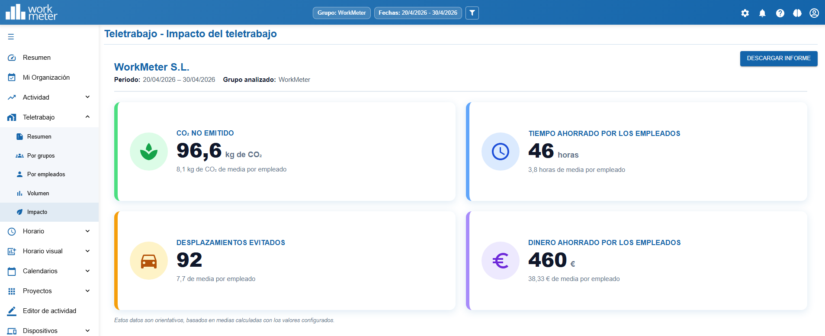Expand the Horario visual chevron
Image resolution: width=825 pixels, height=336 pixels.
(87, 251)
